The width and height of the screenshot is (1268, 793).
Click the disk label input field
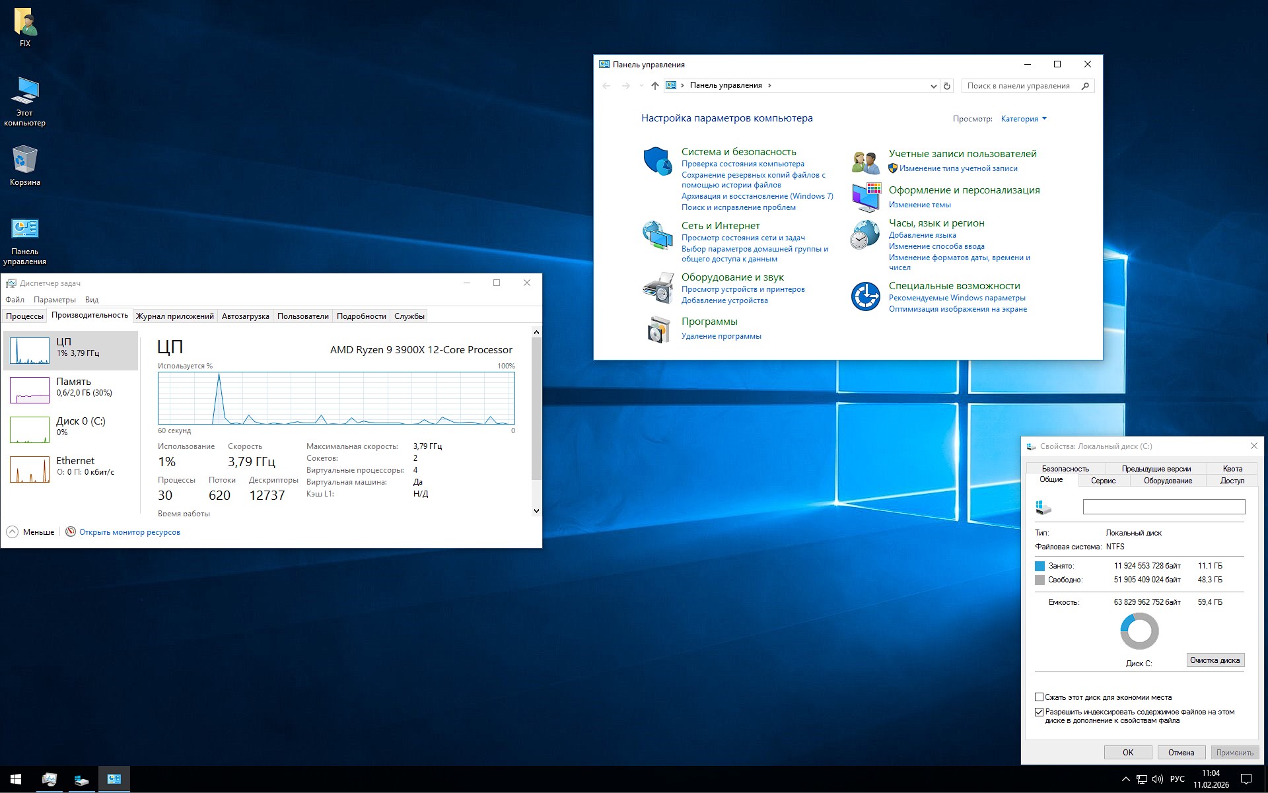pyautogui.click(x=1163, y=506)
